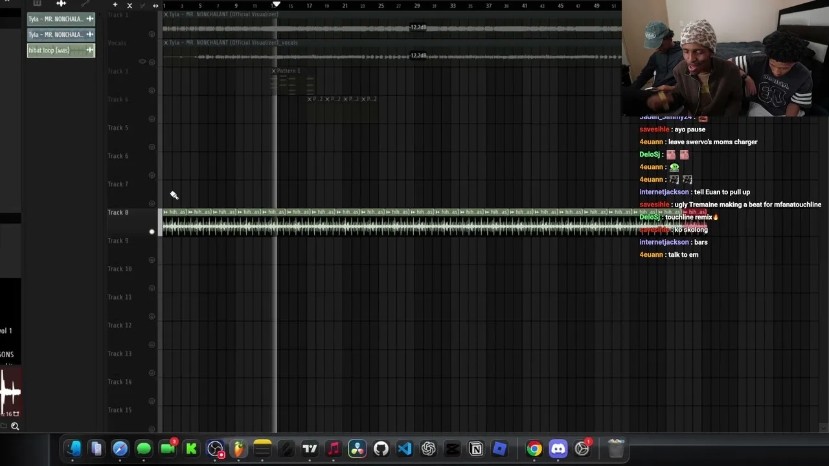Select the Track 11 label
Screen dimensions: 829x466
[x=119, y=297]
